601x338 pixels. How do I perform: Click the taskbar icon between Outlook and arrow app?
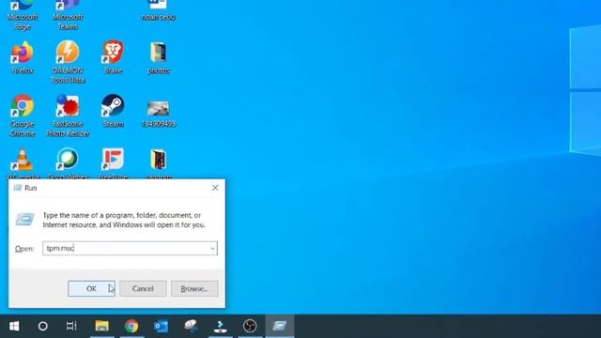point(191,326)
